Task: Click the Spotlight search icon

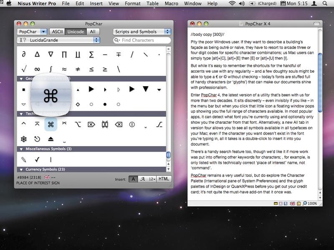Action: [325, 3]
